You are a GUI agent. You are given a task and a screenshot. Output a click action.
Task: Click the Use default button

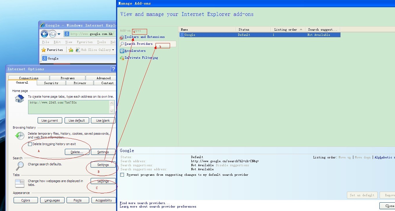click(x=77, y=121)
